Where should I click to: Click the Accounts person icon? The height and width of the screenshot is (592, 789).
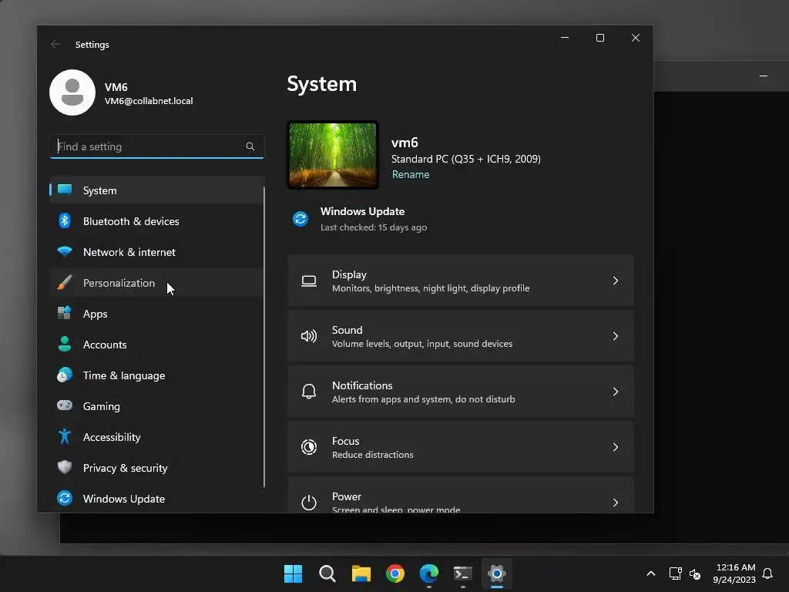tap(65, 344)
